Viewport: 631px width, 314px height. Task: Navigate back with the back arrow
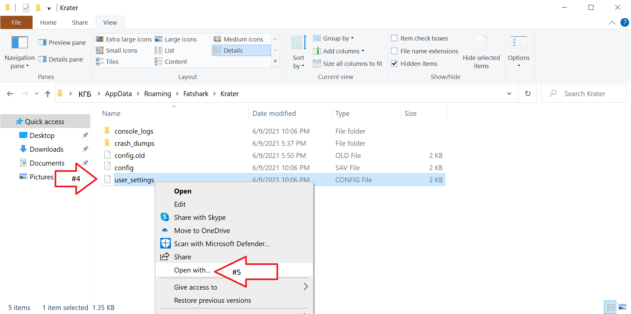pyautogui.click(x=10, y=94)
